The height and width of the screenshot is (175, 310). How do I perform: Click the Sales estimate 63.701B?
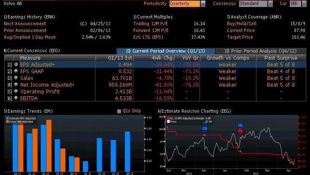tap(122, 78)
